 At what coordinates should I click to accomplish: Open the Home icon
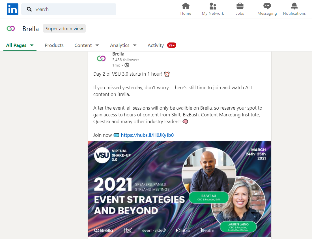pyautogui.click(x=186, y=6)
